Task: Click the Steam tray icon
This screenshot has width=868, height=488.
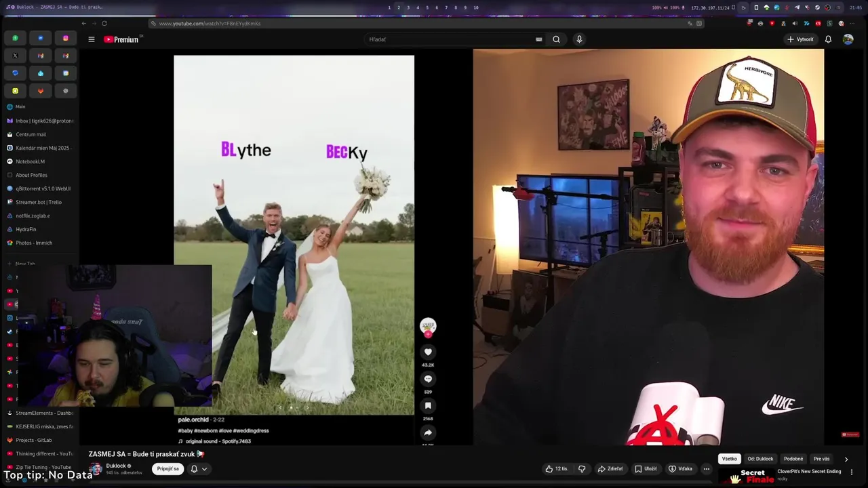Action: [x=817, y=7]
